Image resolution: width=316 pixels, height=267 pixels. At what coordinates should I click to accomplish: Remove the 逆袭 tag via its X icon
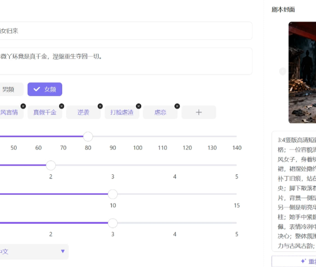(100, 106)
